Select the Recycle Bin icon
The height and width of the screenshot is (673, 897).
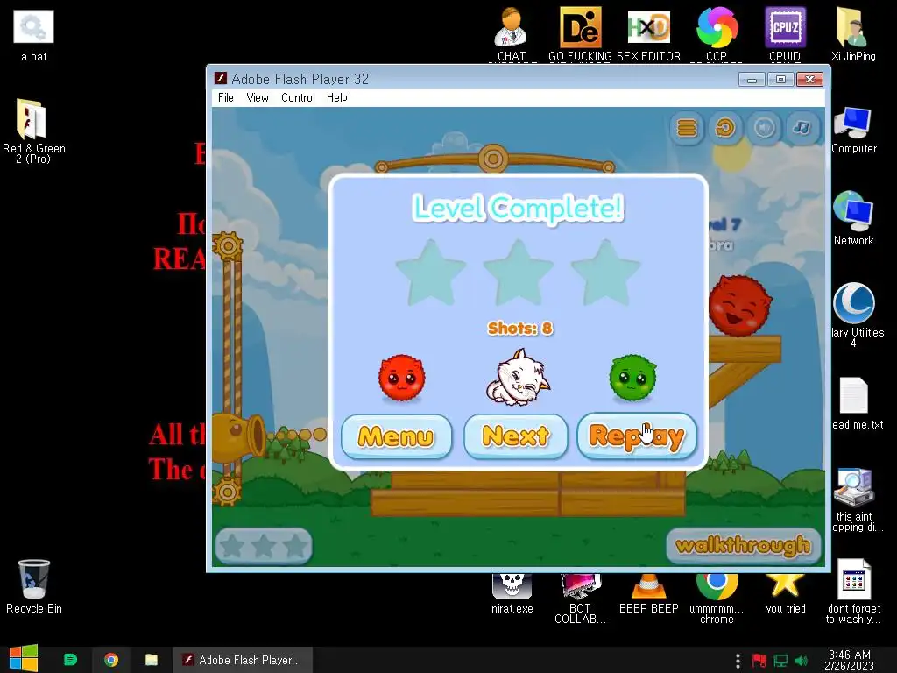(34, 586)
